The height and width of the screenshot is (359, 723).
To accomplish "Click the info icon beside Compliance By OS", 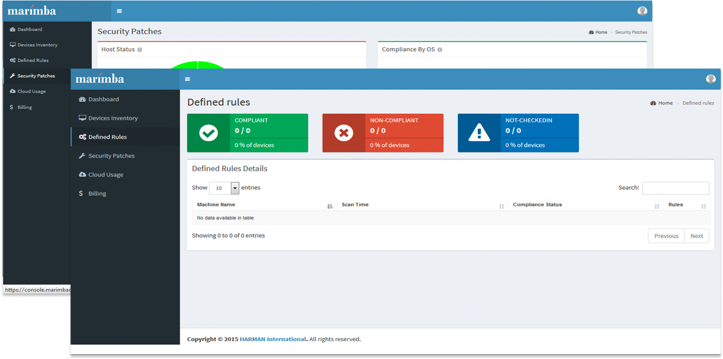I will point(440,50).
